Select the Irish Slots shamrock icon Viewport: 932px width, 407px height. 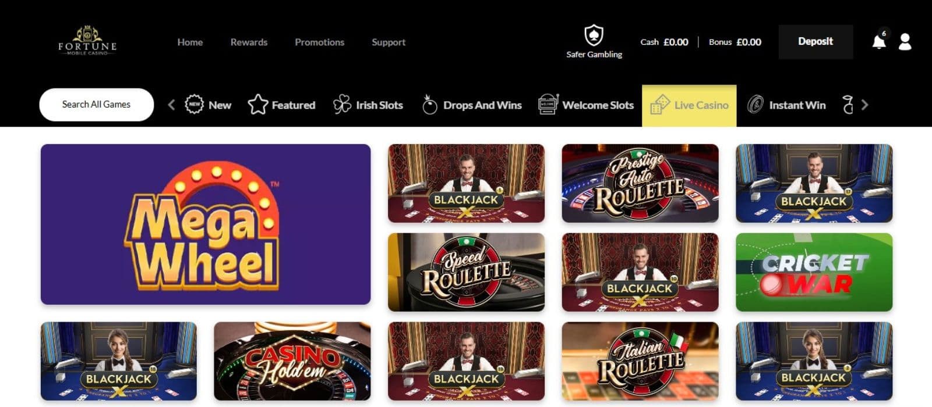click(342, 105)
